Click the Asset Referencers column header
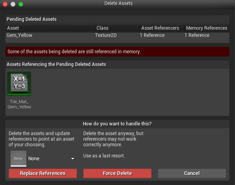The height and width of the screenshot is (185, 235). [162, 28]
